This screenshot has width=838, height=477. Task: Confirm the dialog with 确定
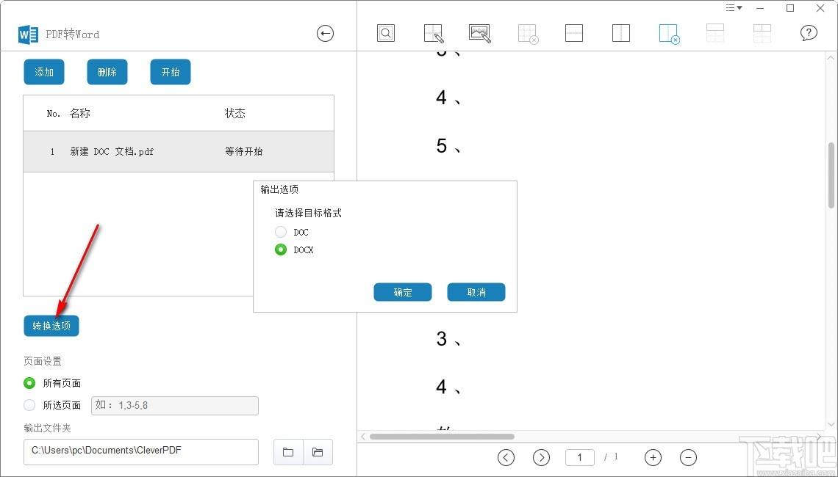click(x=402, y=292)
